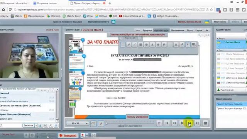
Task: Select the triangle shape tool
Action: 152,45
